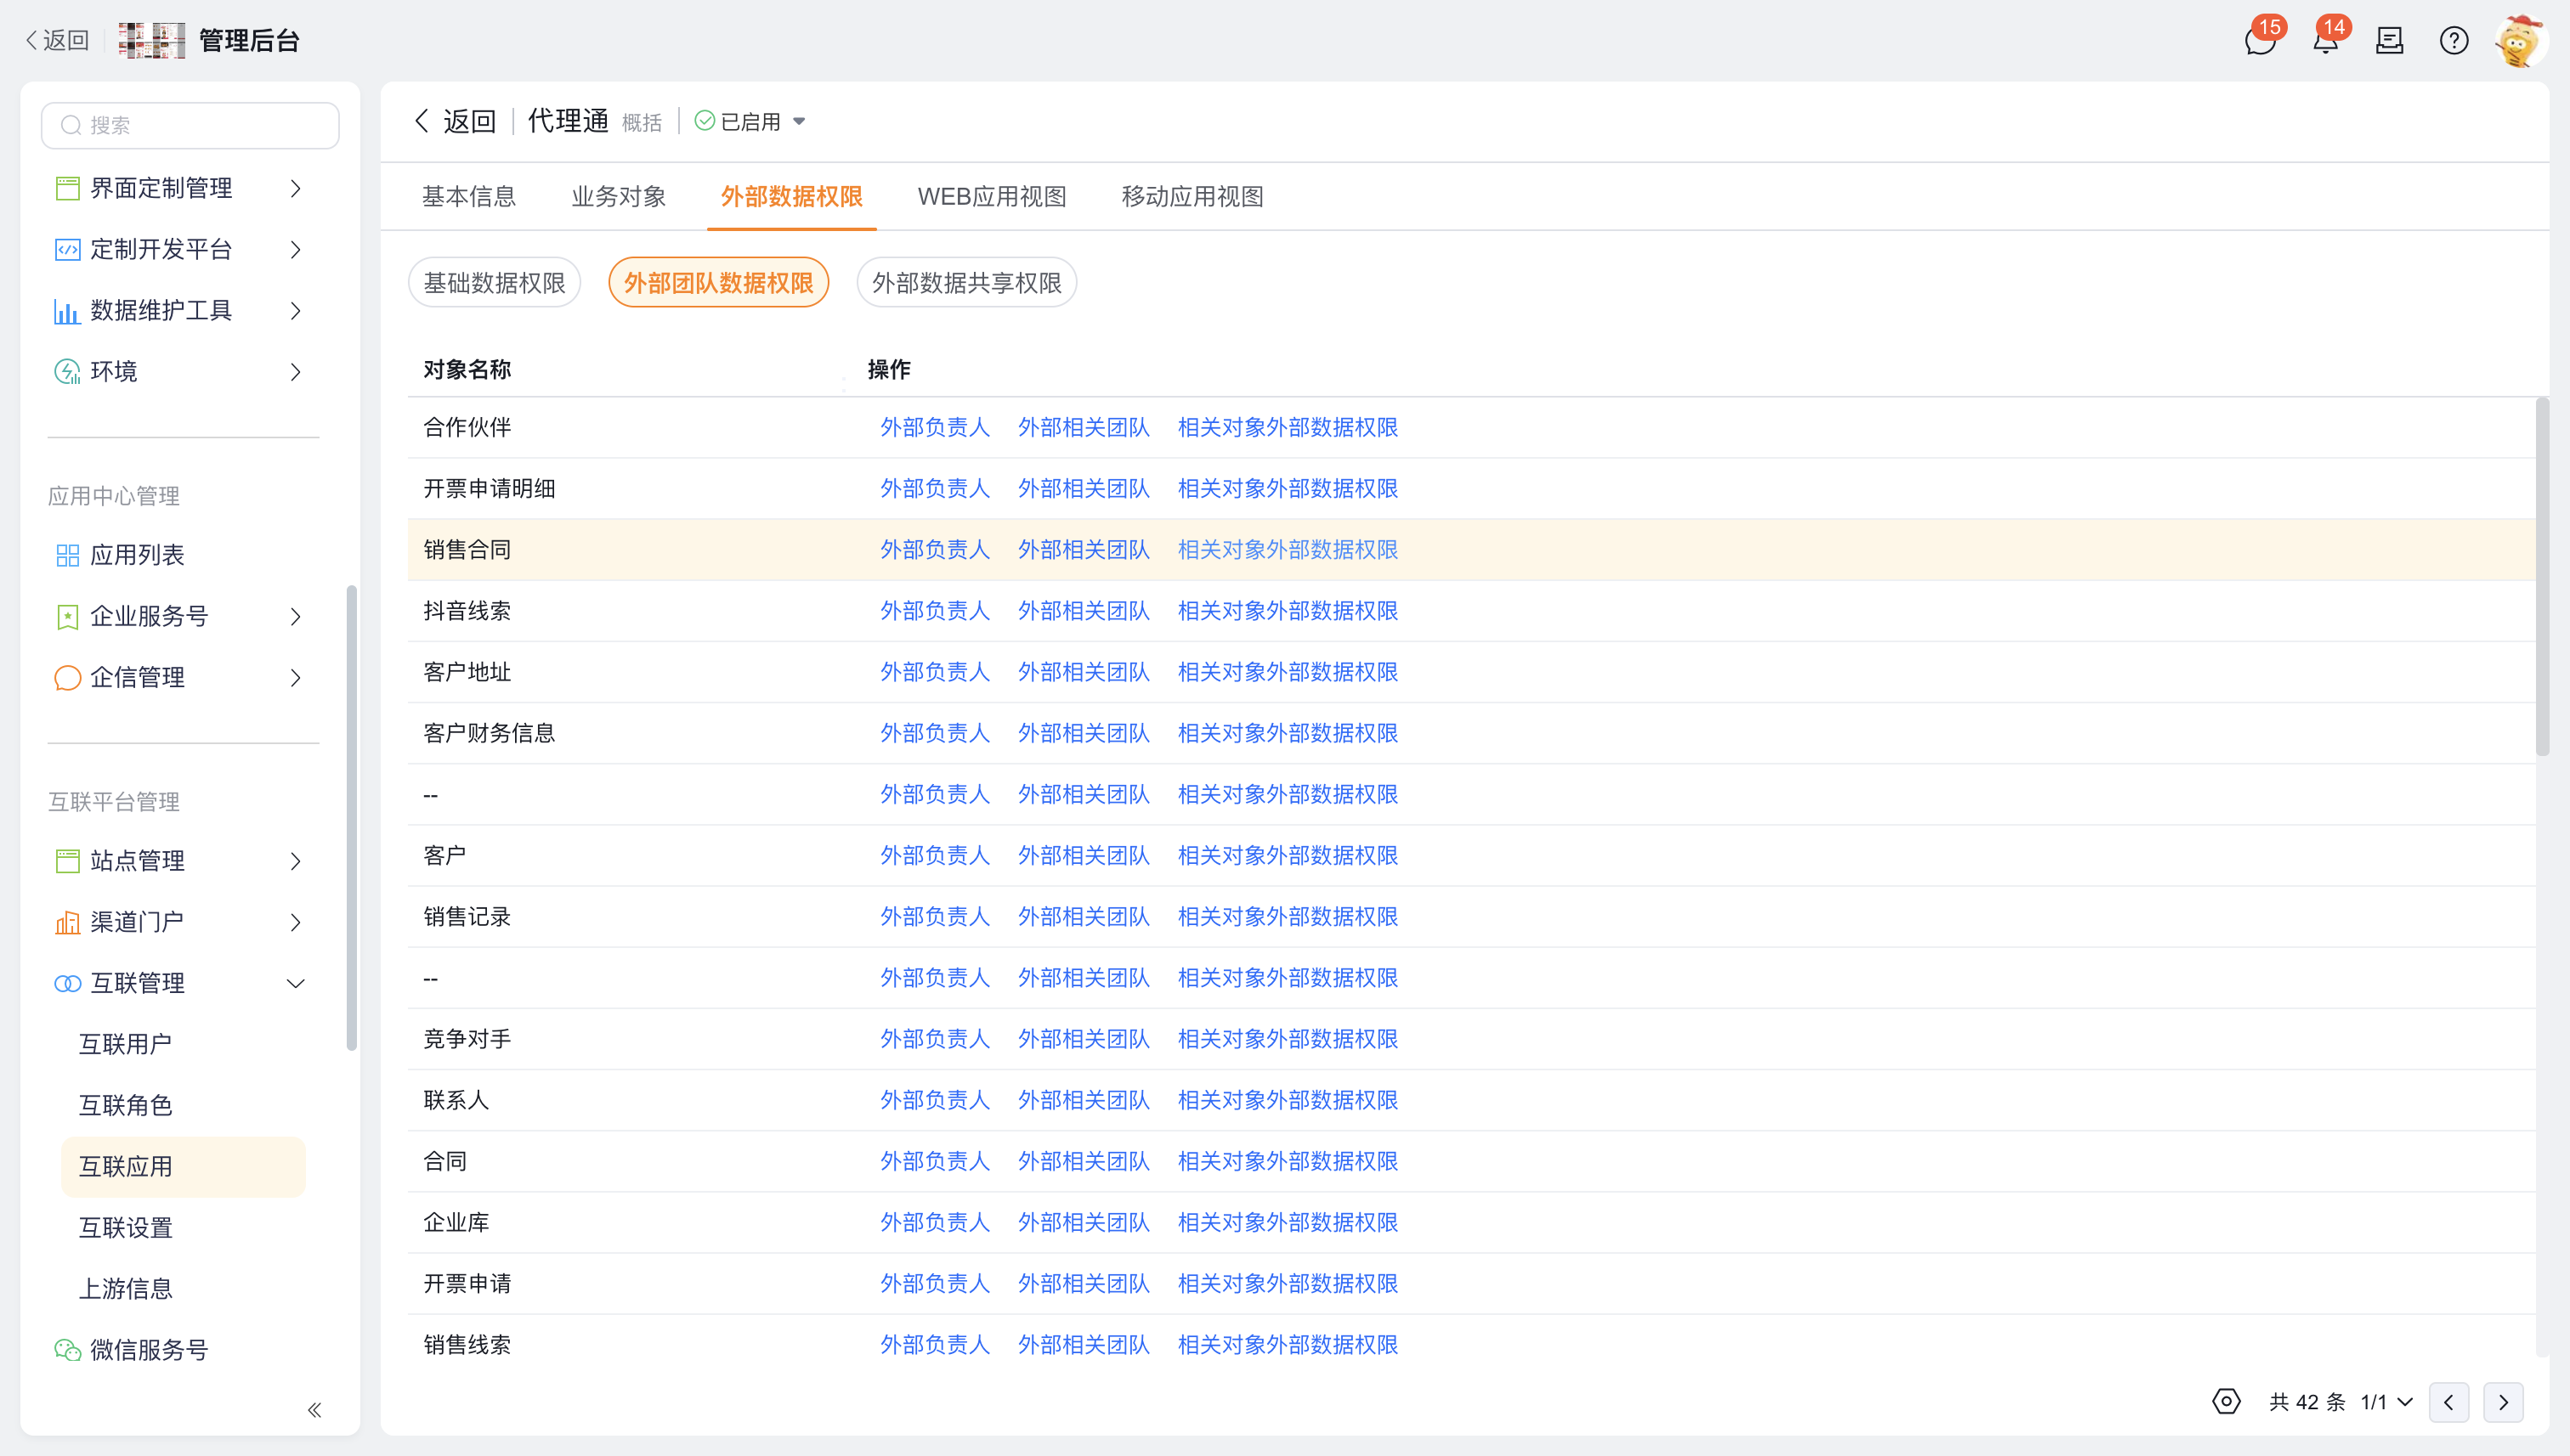Open 外部负责人 for 抖音线索 row
2570x1456 pixels.
934,611
